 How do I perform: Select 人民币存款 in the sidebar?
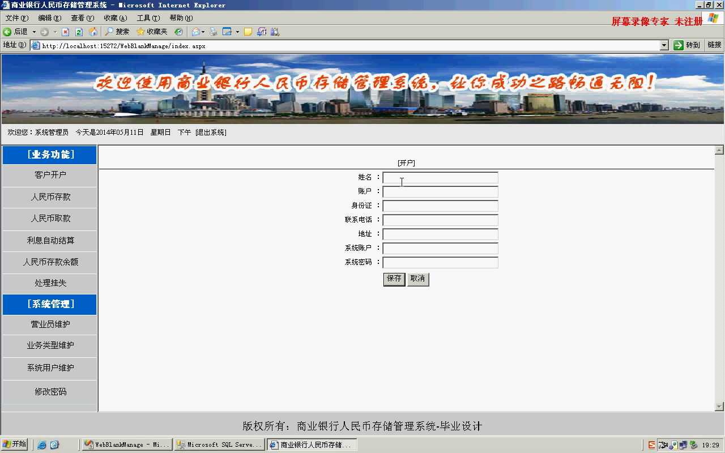pyautogui.click(x=50, y=197)
